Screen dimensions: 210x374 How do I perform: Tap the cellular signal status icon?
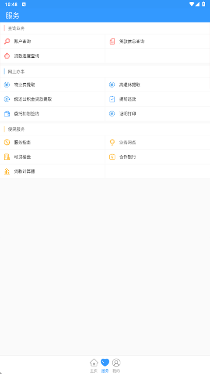click(197, 4)
